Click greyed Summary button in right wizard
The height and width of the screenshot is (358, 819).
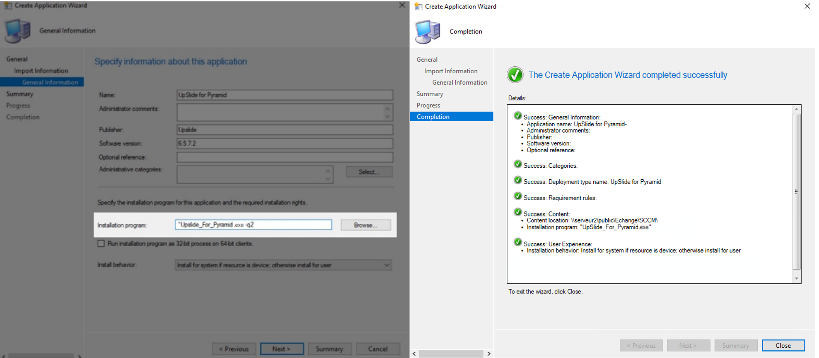pyautogui.click(x=736, y=346)
